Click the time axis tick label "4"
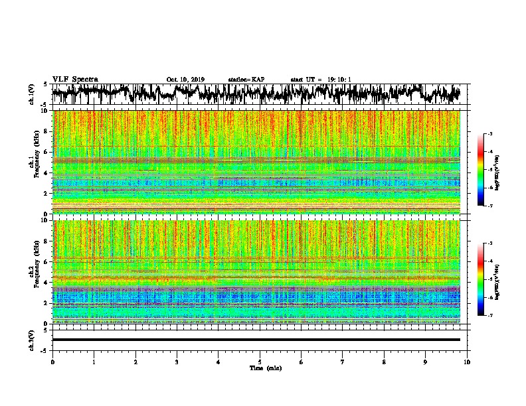526x406 pixels. pos(219,362)
